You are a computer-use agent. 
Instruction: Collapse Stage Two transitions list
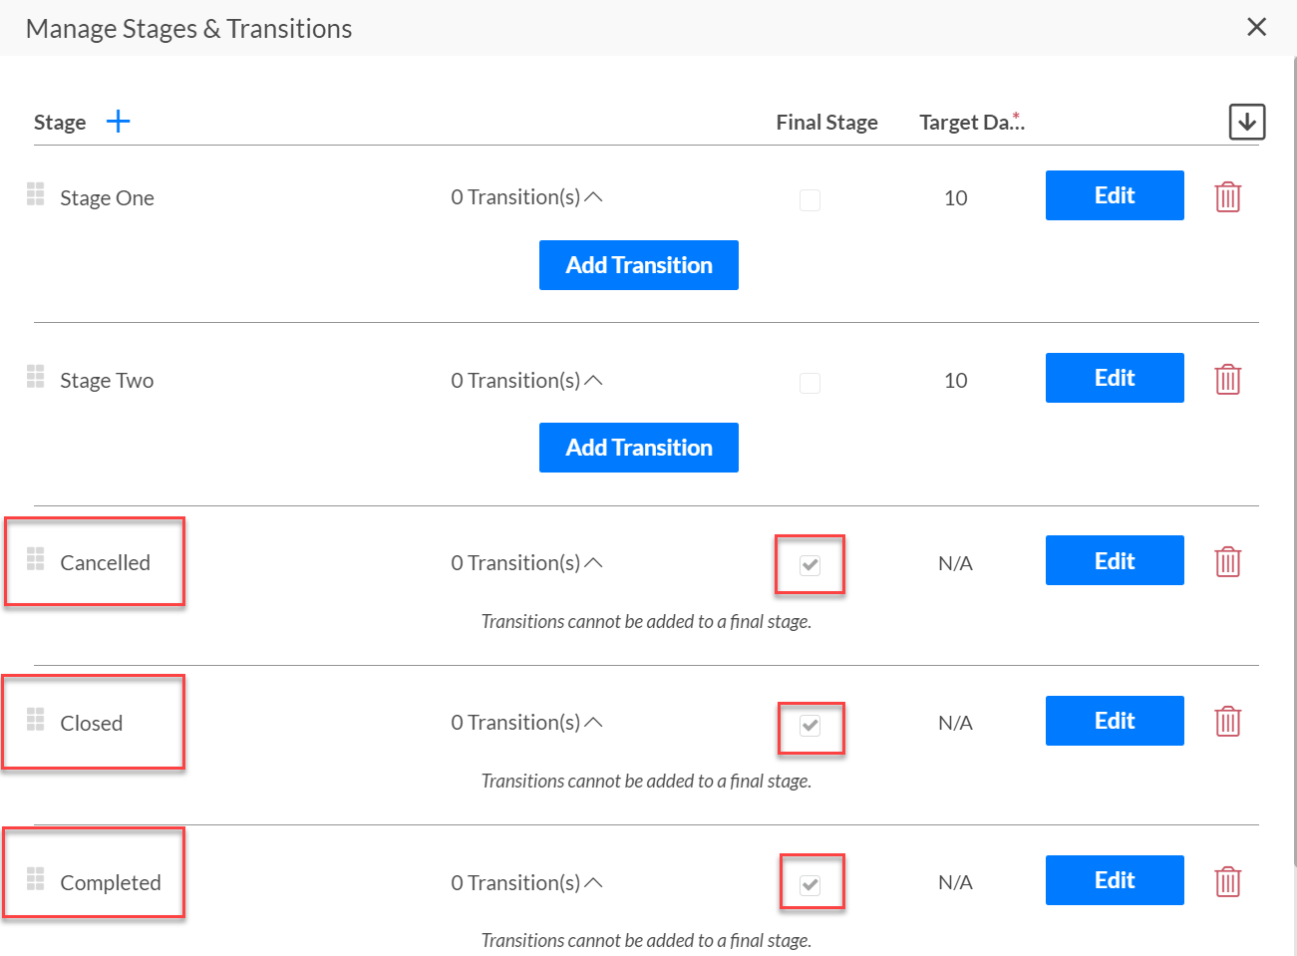tap(593, 380)
